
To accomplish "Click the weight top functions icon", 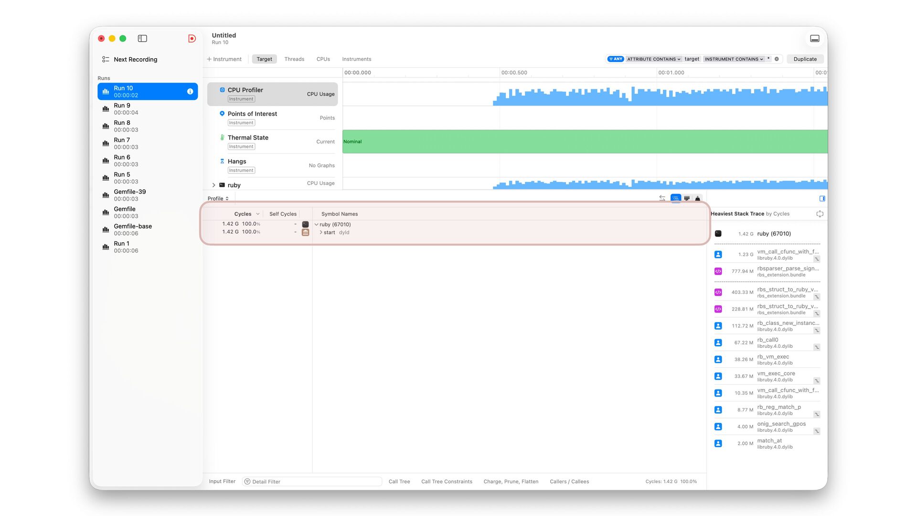I will pyautogui.click(x=698, y=198).
